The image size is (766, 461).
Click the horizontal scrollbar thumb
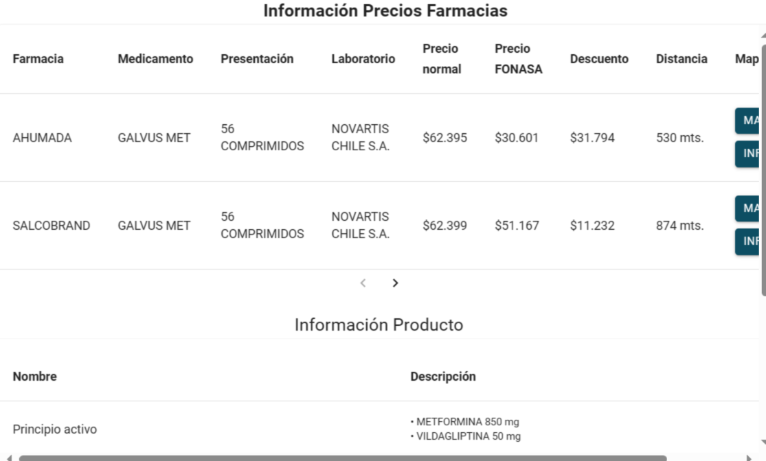(x=342, y=458)
